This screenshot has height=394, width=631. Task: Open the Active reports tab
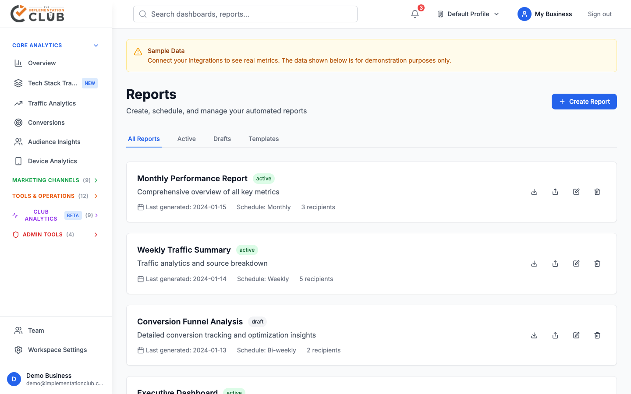tap(186, 139)
